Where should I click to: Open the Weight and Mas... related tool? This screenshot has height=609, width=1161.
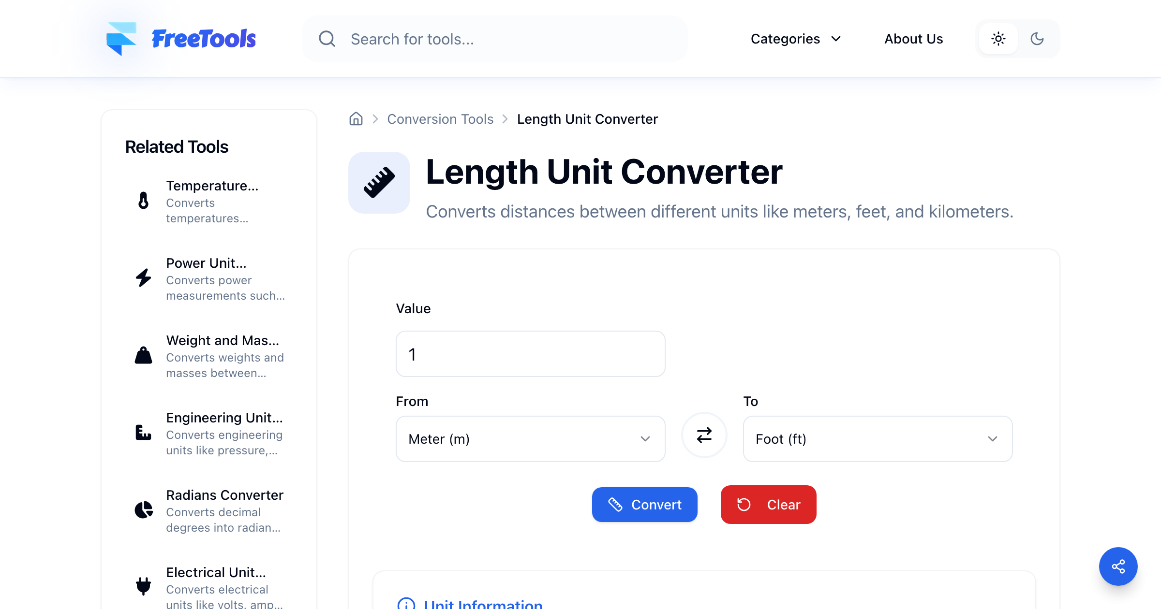(209, 356)
